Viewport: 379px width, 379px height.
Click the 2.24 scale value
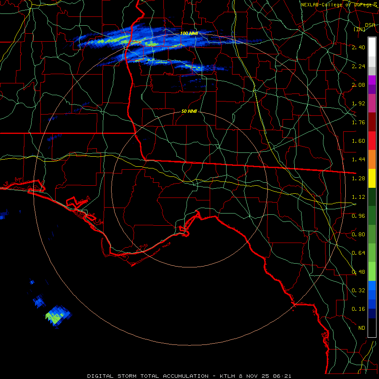coord(358,66)
